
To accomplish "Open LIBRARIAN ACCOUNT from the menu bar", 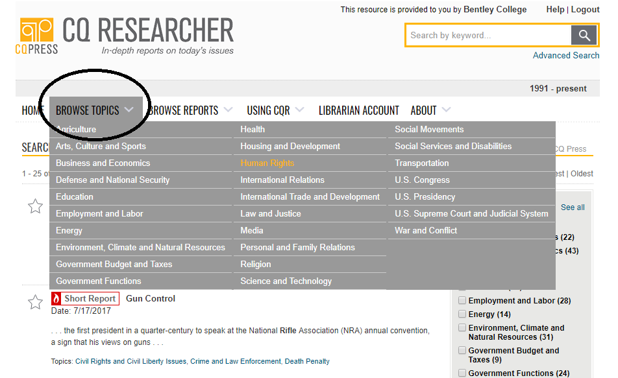I will (x=358, y=110).
